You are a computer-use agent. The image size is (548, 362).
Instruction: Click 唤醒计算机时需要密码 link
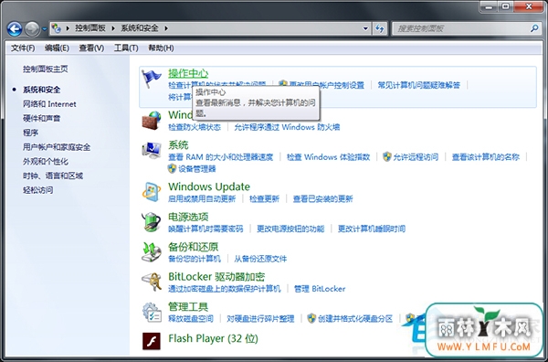tap(205, 229)
